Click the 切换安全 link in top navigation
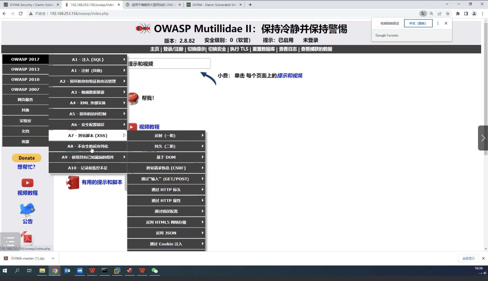Image resolution: width=488 pixels, height=281 pixels. pos(217,49)
